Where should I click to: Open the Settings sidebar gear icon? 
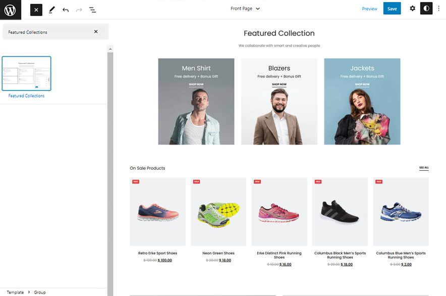coord(412,8)
